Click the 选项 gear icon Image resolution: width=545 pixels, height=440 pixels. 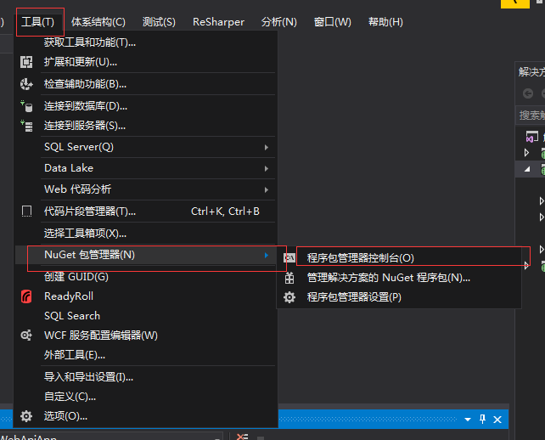point(26,416)
